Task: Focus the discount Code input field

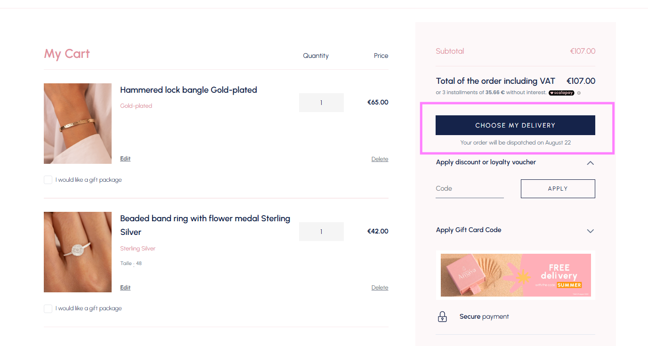Action: pos(470,189)
